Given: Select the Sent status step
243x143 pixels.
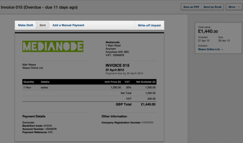Looking at the screenshot, I should (43, 25).
